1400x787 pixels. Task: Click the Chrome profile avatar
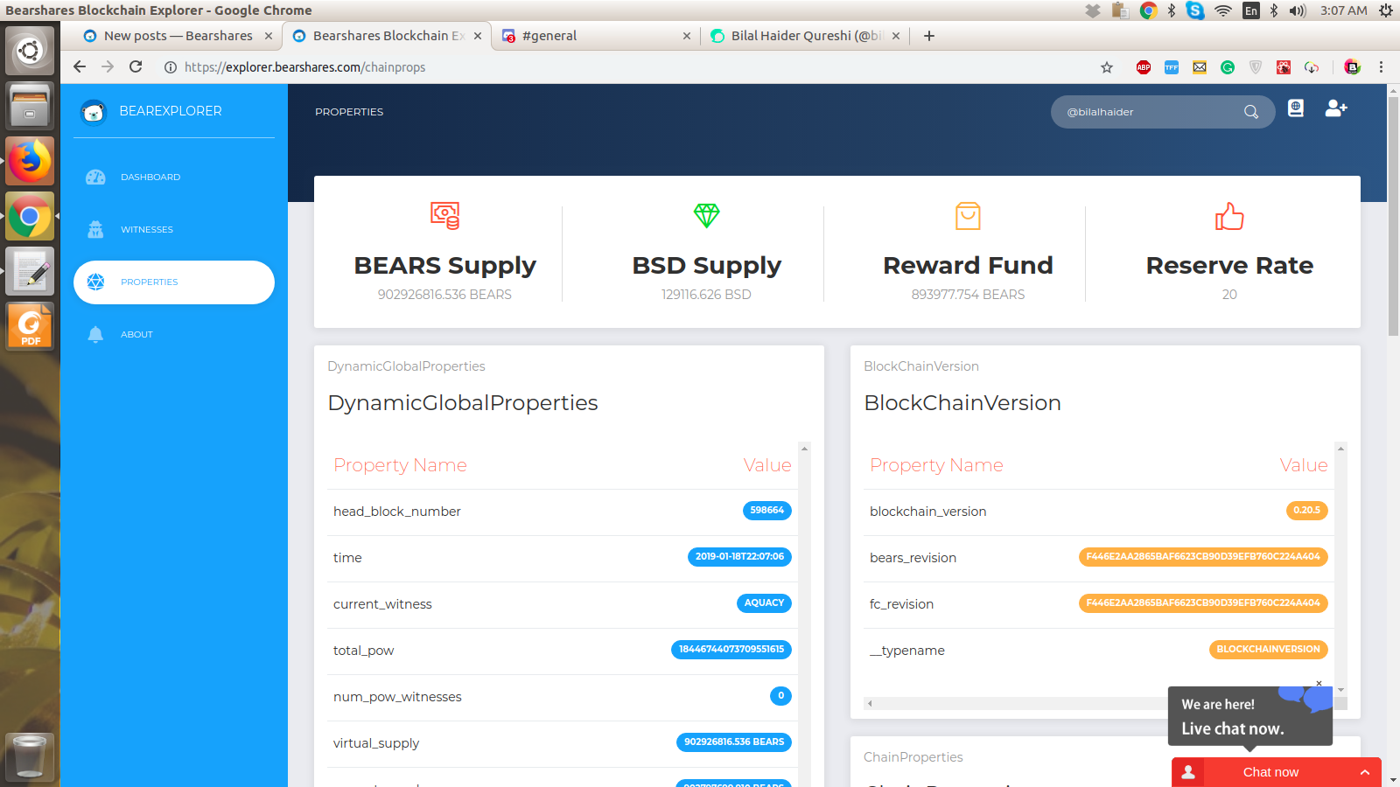pyautogui.click(x=1352, y=67)
